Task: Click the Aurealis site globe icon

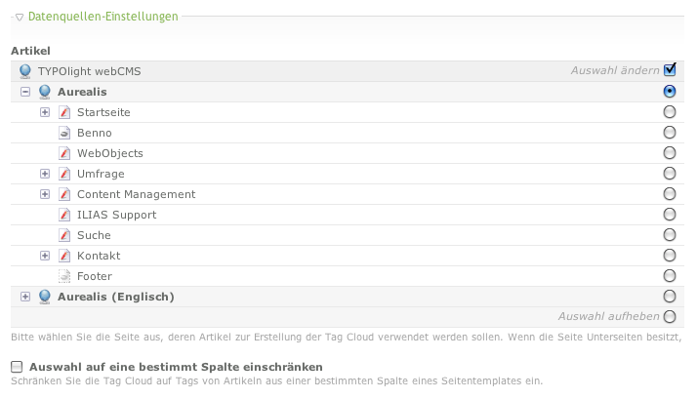Action: click(x=45, y=92)
